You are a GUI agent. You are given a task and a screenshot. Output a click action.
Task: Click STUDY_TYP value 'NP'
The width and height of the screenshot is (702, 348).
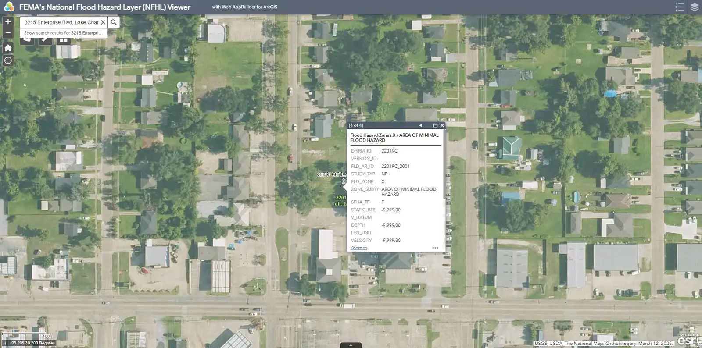tap(384, 174)
